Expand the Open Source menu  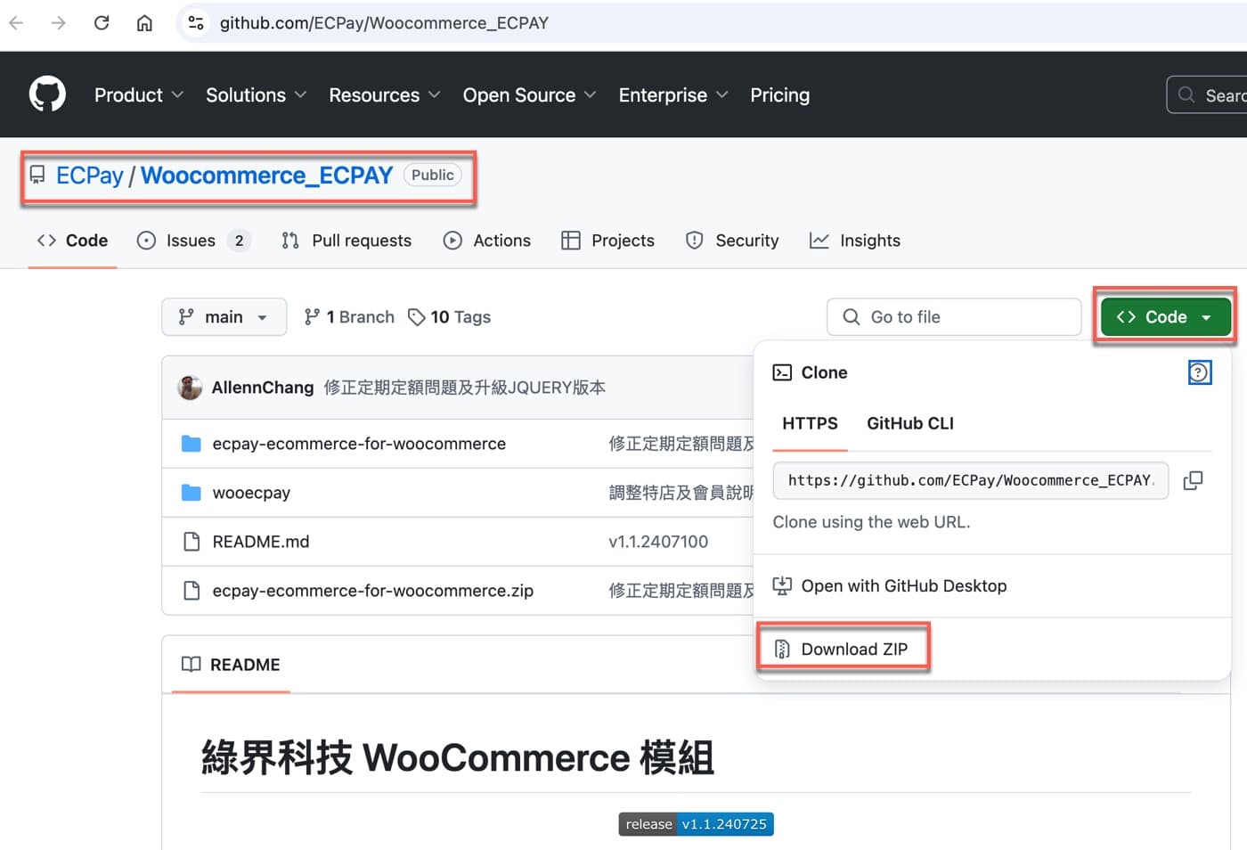click(529, 94)
